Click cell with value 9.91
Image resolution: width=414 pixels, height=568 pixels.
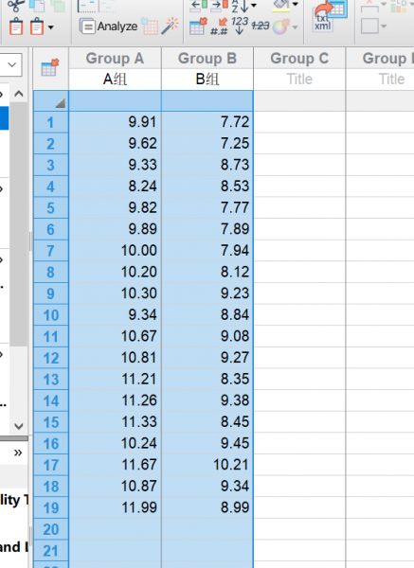(115, 122)
